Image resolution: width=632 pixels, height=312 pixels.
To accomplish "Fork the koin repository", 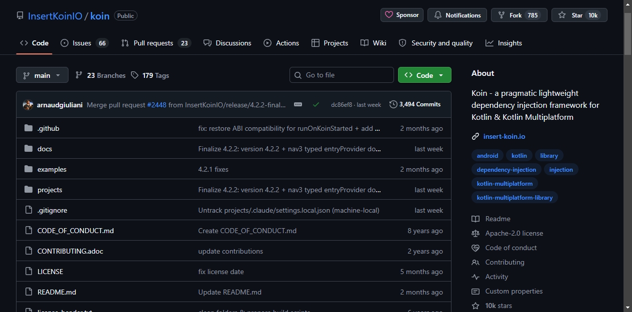I will [x=519, y=15].
